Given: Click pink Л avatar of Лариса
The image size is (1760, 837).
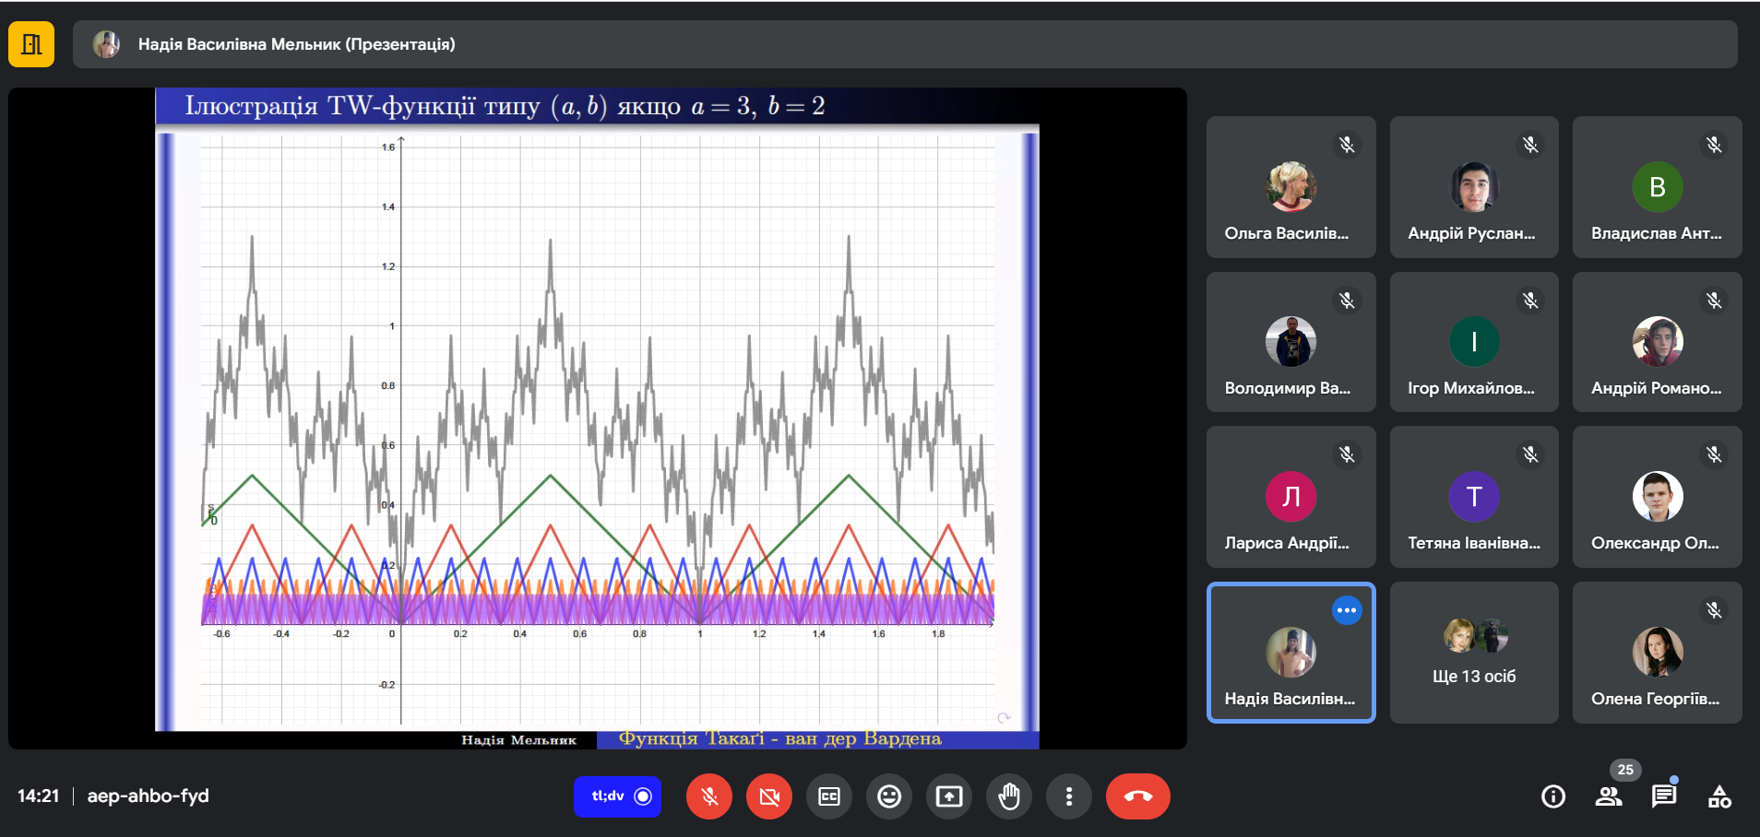Looking at the screenshot, I should click(1290, 496).
